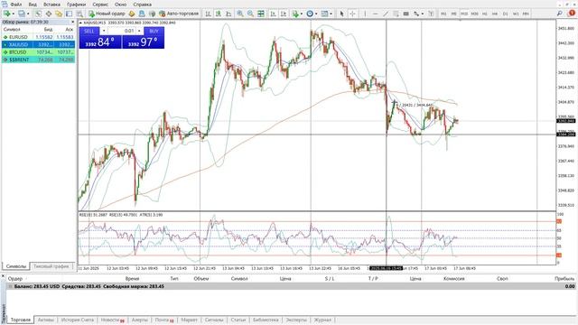578x325 pixels.
Task: Open the red notification alert icon
Action: click(x=572, y=14)
